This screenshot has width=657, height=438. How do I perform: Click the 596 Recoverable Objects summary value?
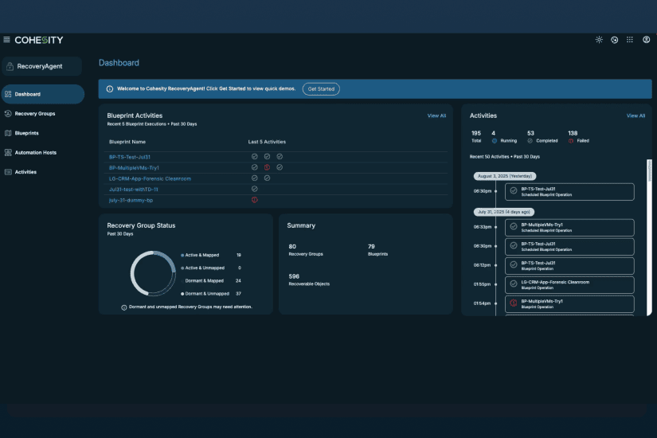coord(294,276)
